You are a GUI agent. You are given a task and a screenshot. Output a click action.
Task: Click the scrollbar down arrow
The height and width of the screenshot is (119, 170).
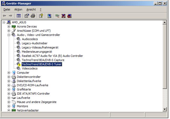(164, 109)
